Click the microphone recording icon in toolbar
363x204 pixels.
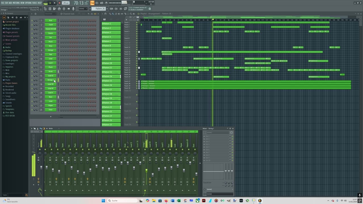tap(73, 9)
